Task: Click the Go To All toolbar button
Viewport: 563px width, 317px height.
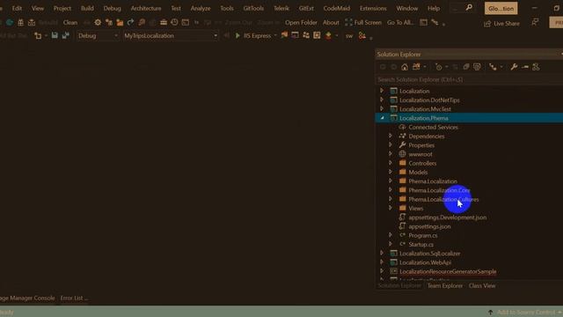Action: point(400,22)
